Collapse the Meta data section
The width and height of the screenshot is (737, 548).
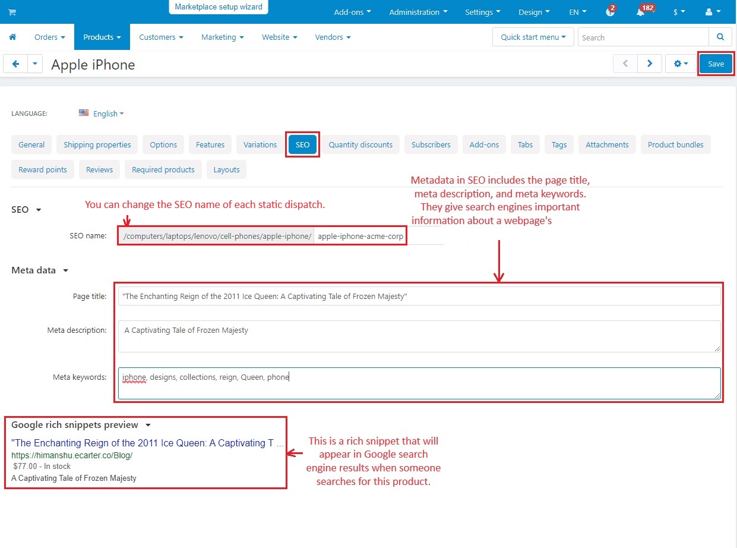click(x=40, y=270)
